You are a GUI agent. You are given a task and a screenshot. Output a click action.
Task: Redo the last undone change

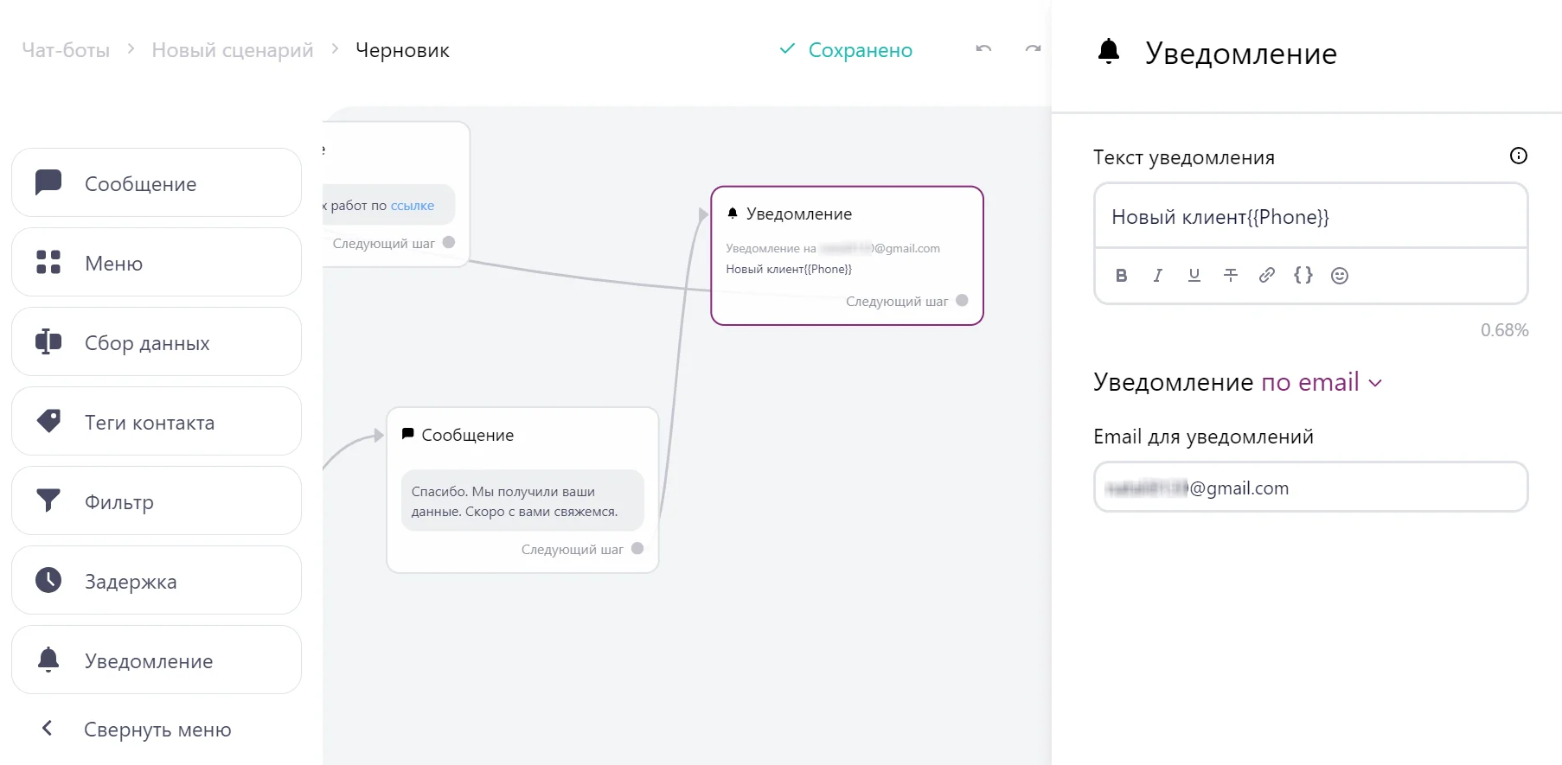click(1033, 49)
